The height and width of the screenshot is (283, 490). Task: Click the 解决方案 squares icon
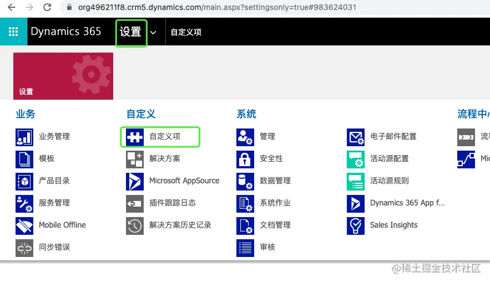click(135, 159)
